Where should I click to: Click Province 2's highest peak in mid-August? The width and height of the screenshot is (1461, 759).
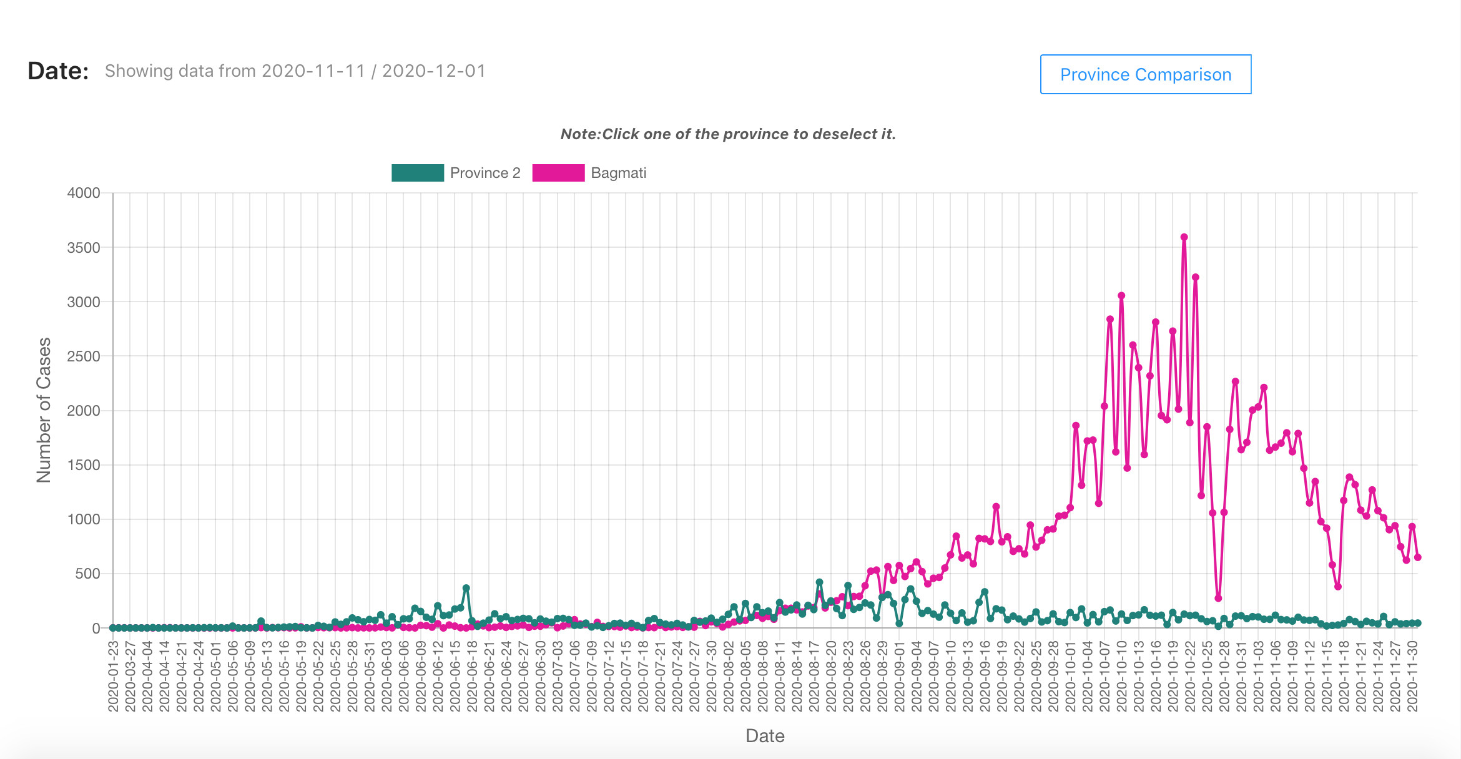[x=819, y=582]
